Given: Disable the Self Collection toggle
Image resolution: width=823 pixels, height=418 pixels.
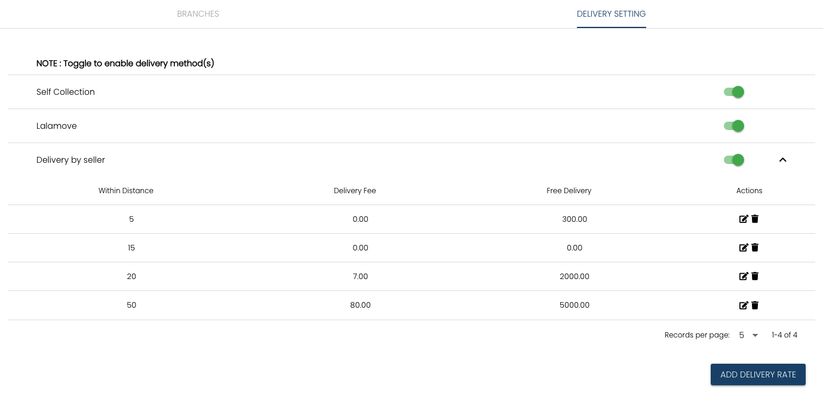Looking at the screenshot, I should pos(733,92).
